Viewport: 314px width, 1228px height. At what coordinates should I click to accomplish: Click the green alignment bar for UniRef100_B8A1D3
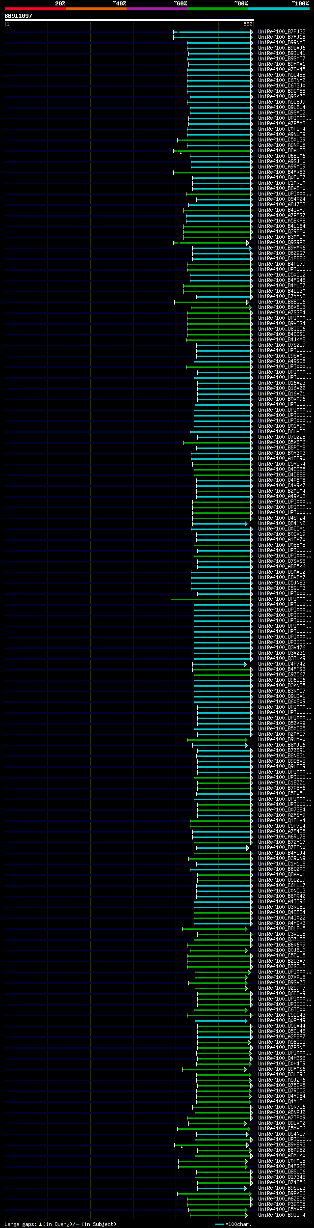pos(213,151)
